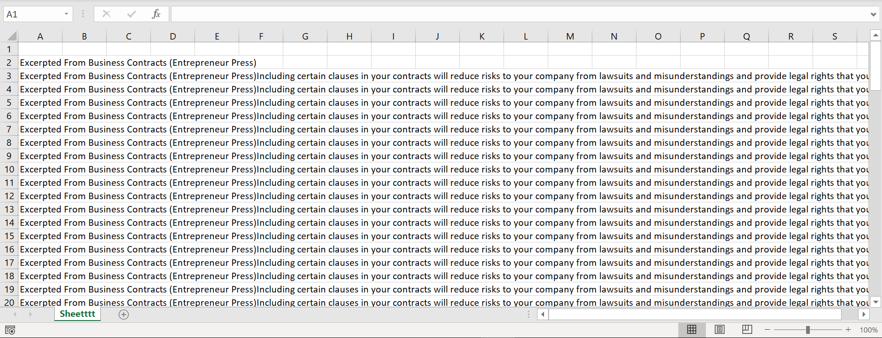Open the Name Box dropdown arrow
The height and width of the screenshot is (338, 882).
tap(66, 14)
